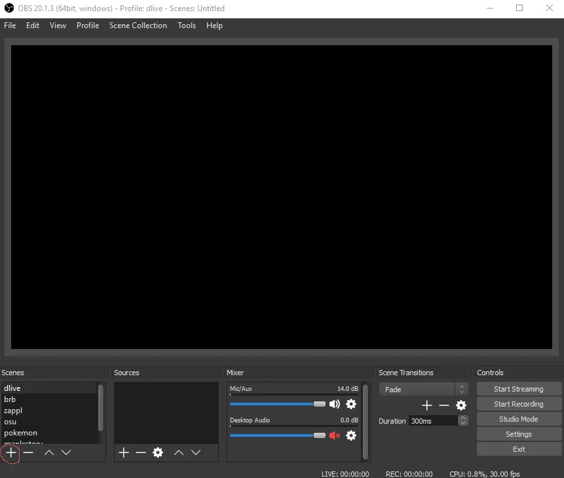Select the brb scene

[49, 399]
